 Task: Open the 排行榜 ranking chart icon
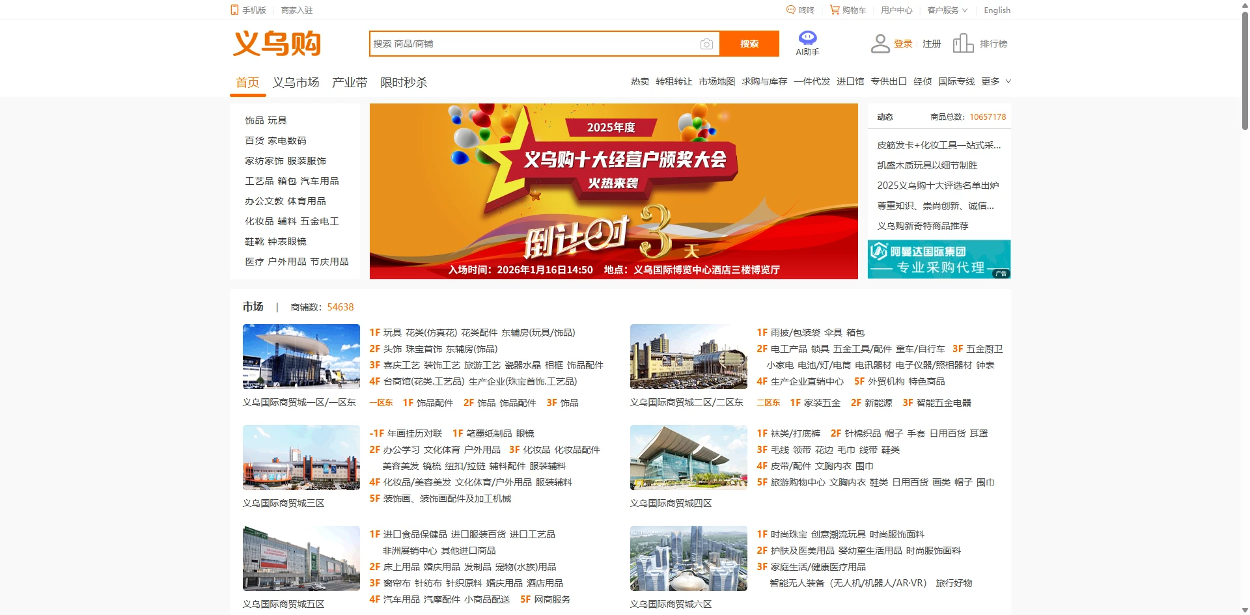(x=963, y=44)
